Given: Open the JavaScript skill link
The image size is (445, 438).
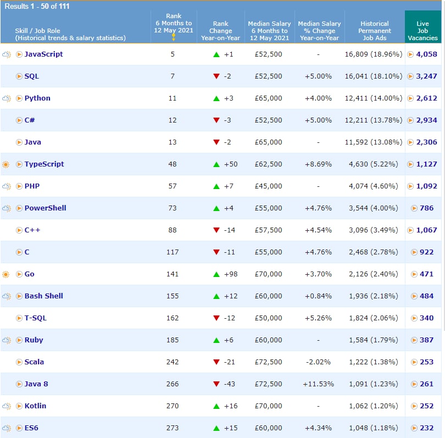Looking at the screenshot, I should 43,54.
